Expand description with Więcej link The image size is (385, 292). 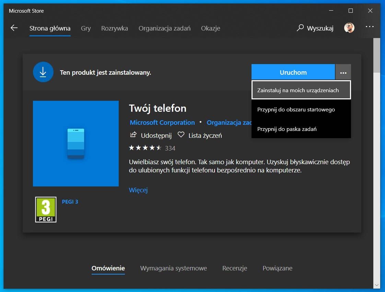pos(138,190)
